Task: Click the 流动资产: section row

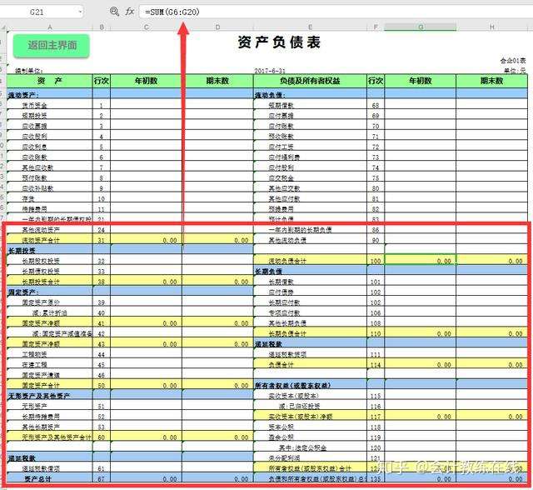Action: pyautogui.click(x=50, y=94)
